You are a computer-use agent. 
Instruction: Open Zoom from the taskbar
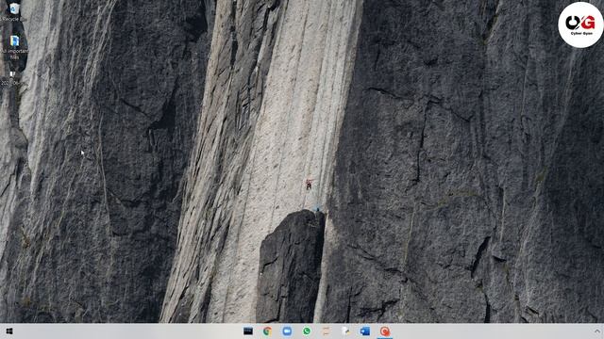click(x=287, y=331)
